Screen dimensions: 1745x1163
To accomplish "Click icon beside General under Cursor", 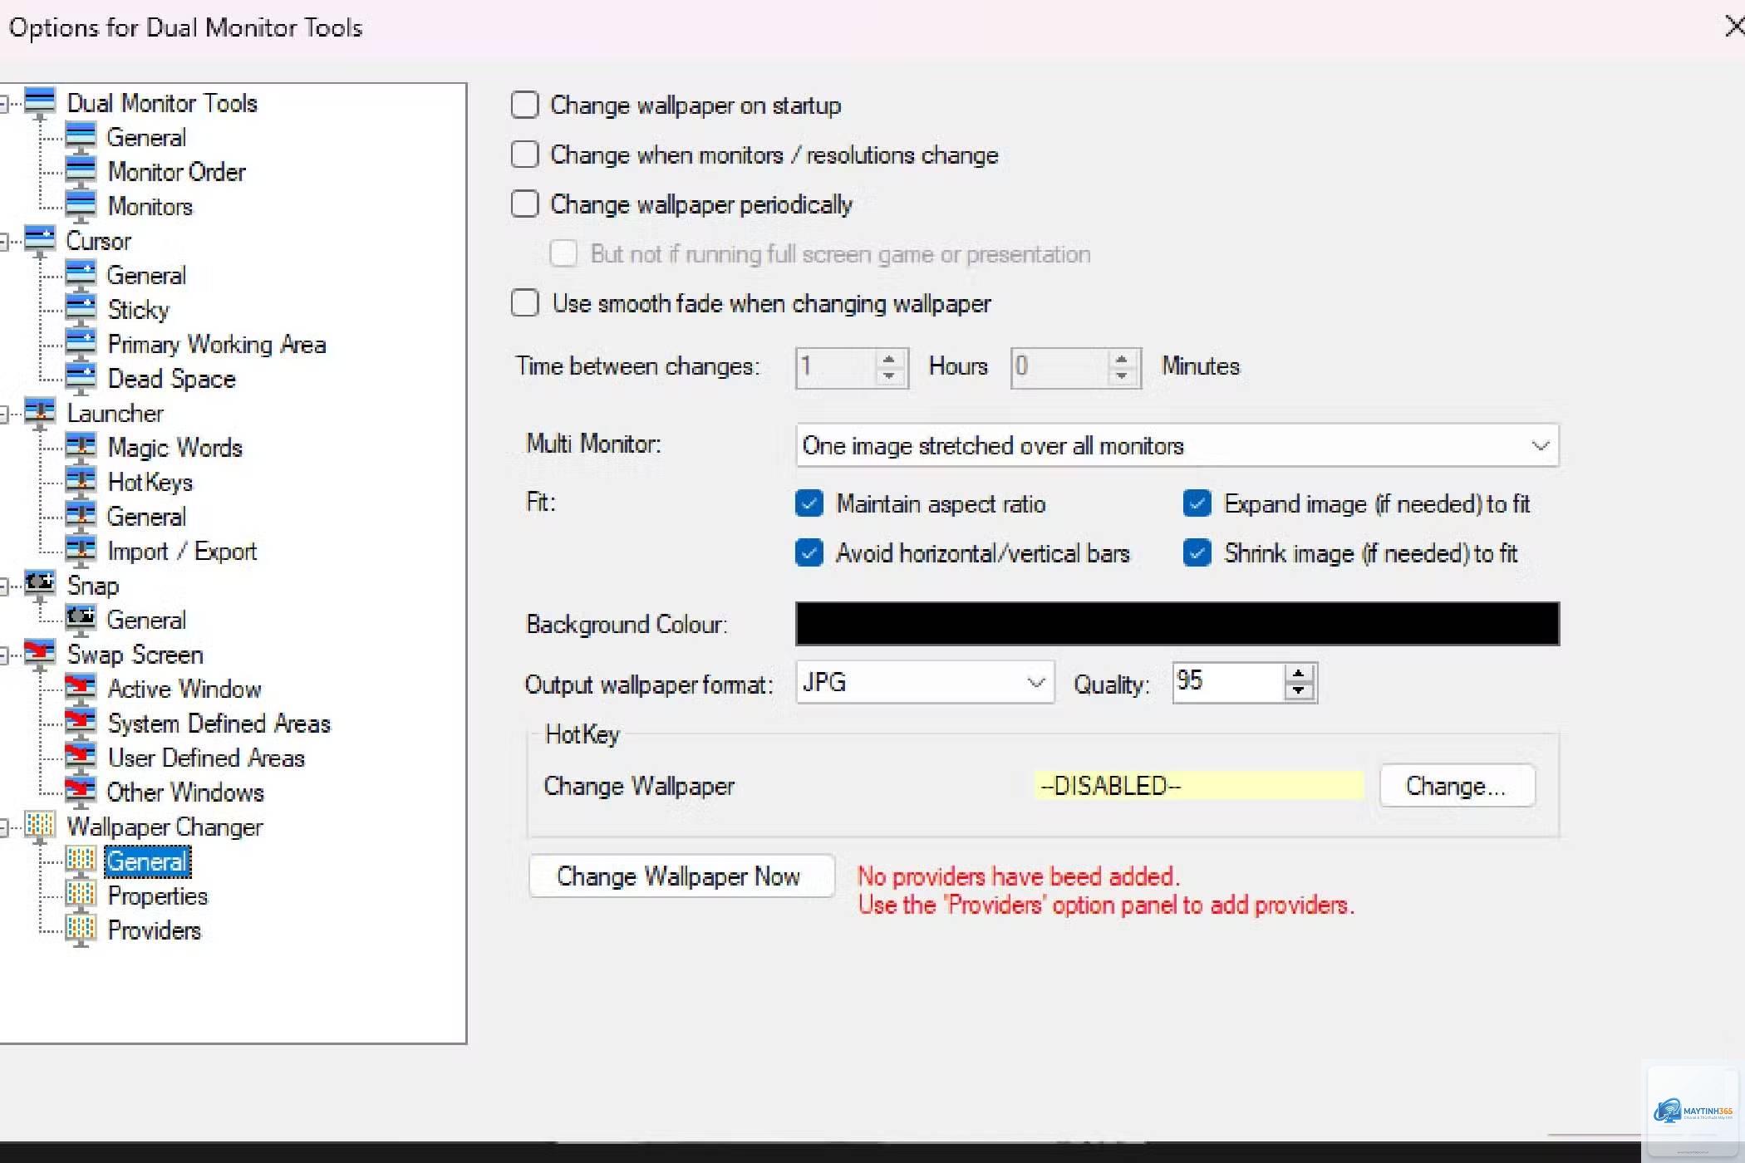I will [81, 275].
